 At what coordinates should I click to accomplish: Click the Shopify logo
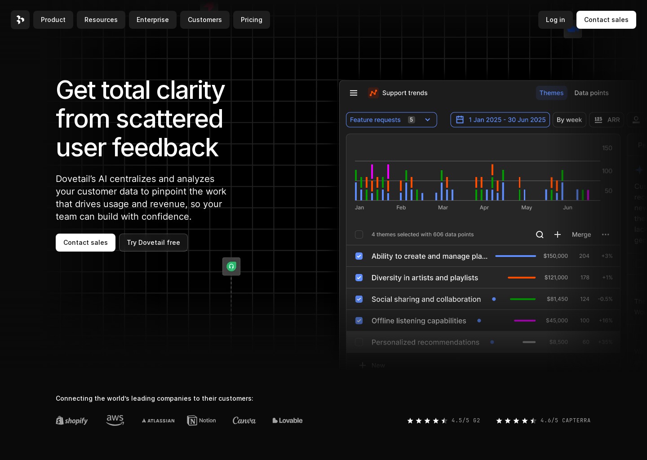tap(72, 420)
